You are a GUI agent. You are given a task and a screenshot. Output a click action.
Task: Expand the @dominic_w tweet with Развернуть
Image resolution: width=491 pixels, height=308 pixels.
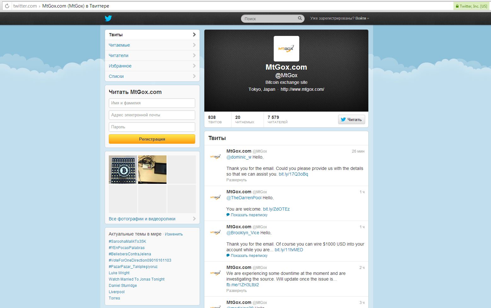tap(237, 180)
